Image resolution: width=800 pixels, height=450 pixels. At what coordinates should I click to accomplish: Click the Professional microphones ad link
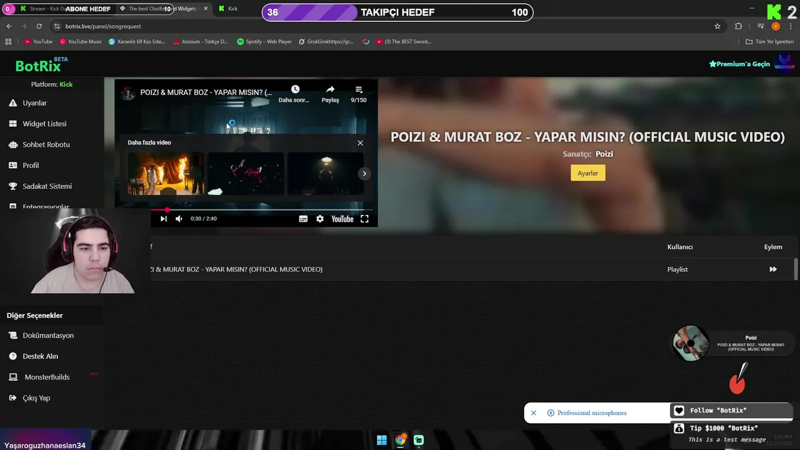[x=592, y=413]
